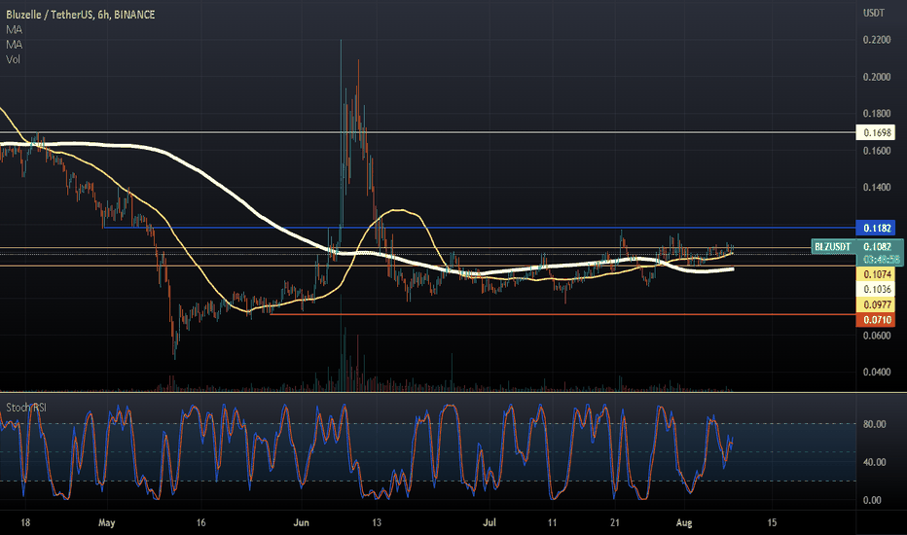Click the 40.00 Stoch RSI axis label
This screenshot has height=535, width=907.
click(x=874, y=462)
